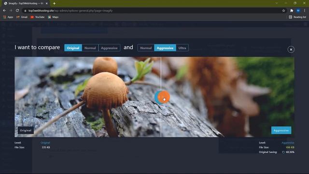Open the Chrome three-dot menu
Image resolution: width=309 pixels, height=174 pixels.
click(305, 11)
